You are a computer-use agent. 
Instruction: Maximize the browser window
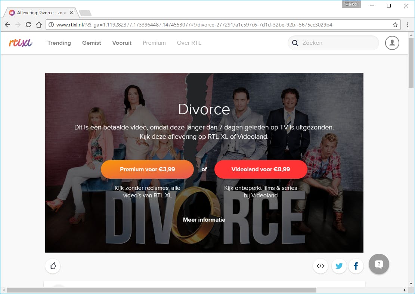(x=389, y=6)
